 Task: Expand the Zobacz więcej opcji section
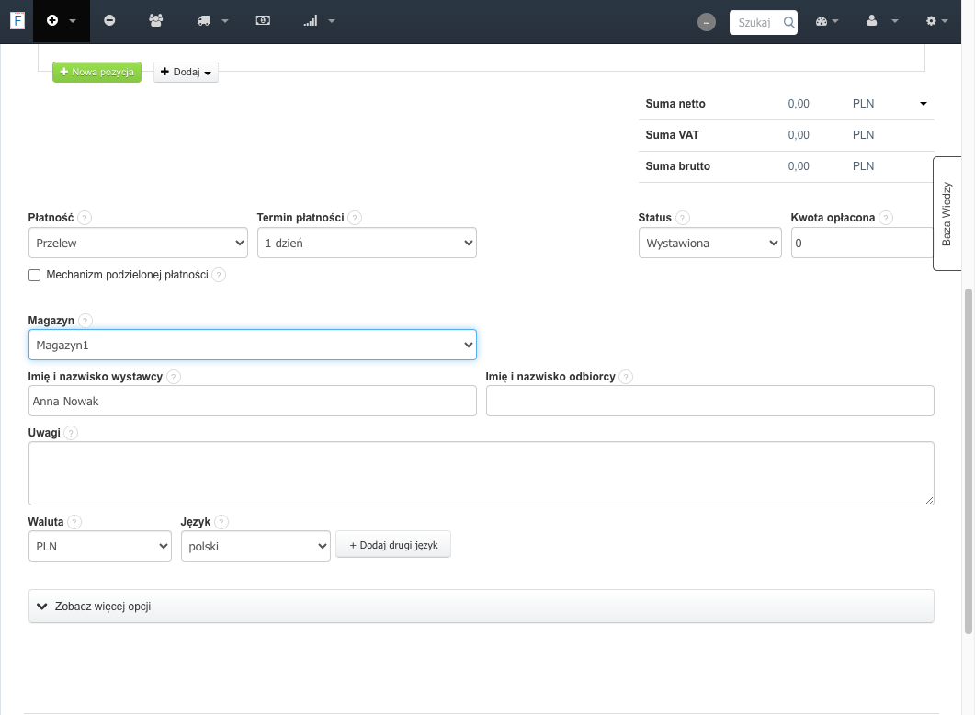pos(482,607)
